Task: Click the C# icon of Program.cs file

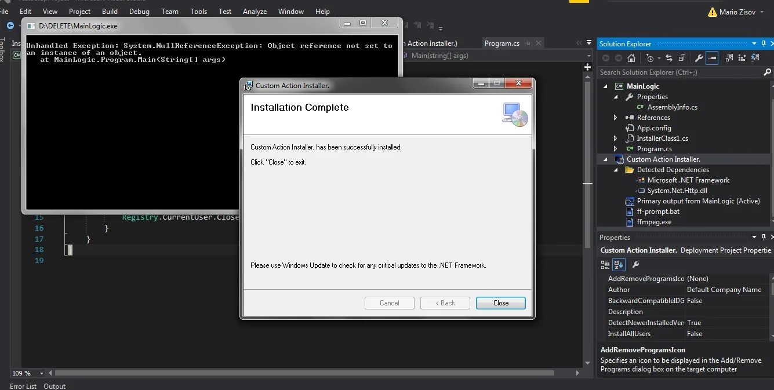Action: click(630, 149)
